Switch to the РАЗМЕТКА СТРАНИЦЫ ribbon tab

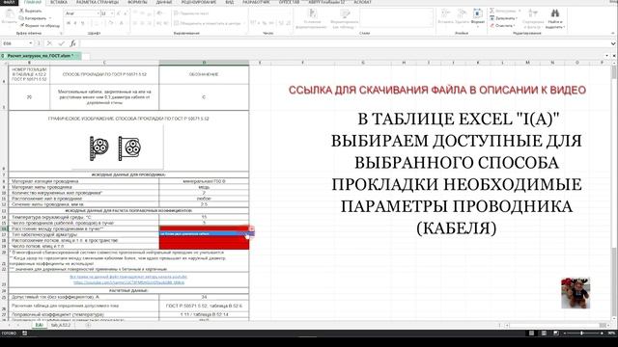click(98, 2)
